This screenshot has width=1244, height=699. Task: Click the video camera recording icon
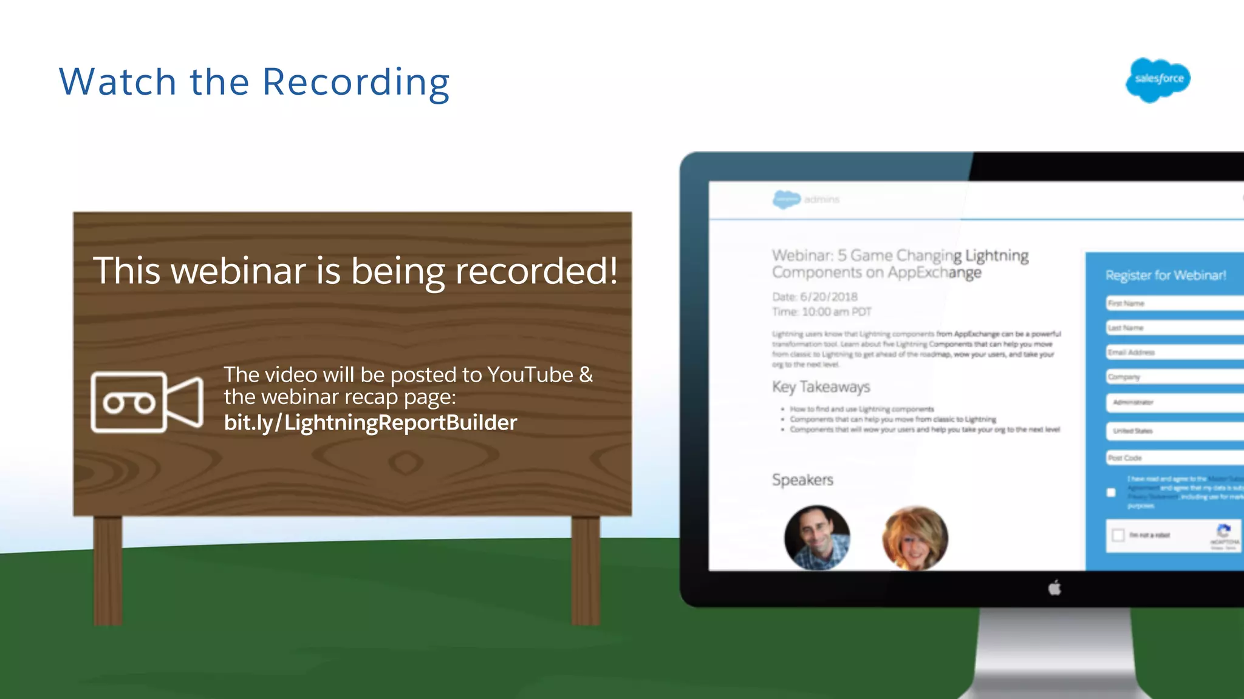pyautogui.click(x=147, y=402)
